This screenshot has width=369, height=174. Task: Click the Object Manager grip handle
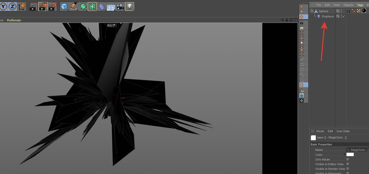click(312, 5)
